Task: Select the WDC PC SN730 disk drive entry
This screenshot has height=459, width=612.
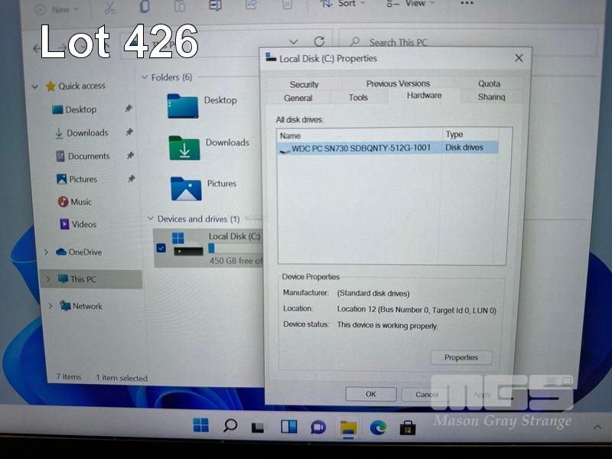Action: click(x=361, y=148)
